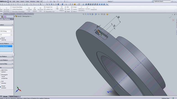Collapse Features to Pattern section

click(12, 43)
